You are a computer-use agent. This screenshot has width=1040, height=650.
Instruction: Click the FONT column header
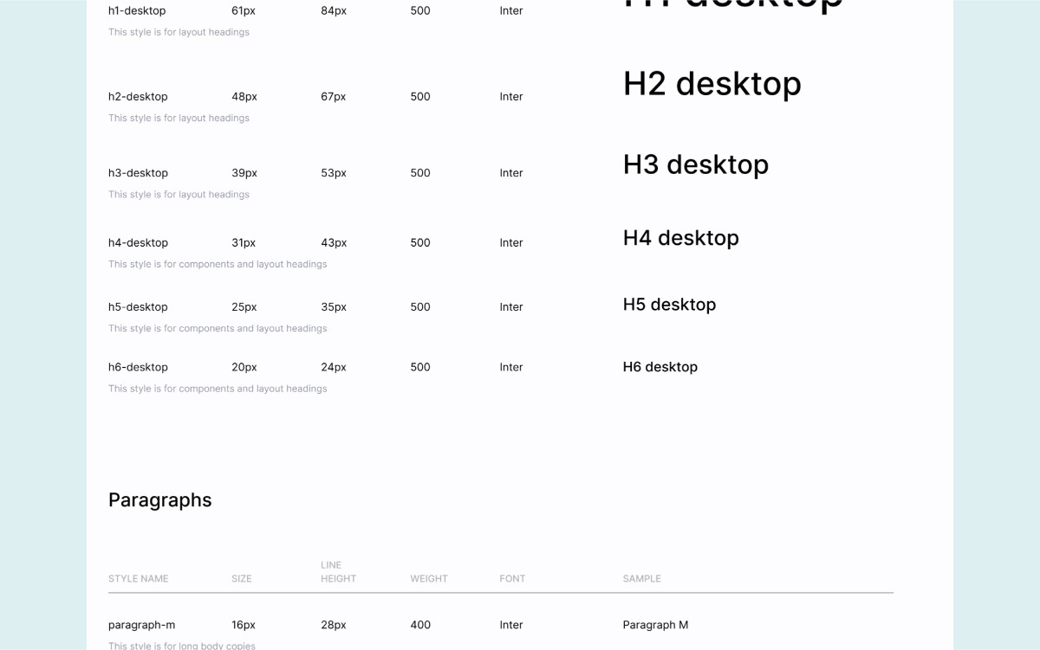pyautogui.click(x=511, y=578)
